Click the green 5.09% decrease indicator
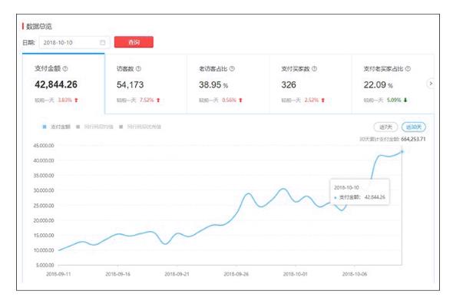The image size is (453, 304). pyautogui.click(x=397, y=100)
